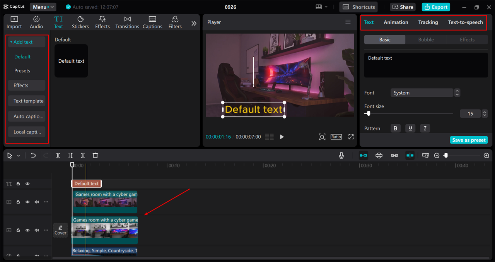Open Effects in the text sidebar

(27, 86)
